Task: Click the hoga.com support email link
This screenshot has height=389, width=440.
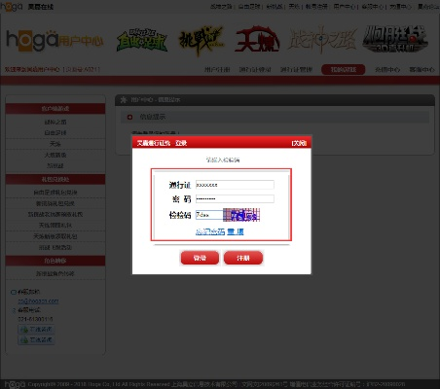Action: (x=38, y=301)
